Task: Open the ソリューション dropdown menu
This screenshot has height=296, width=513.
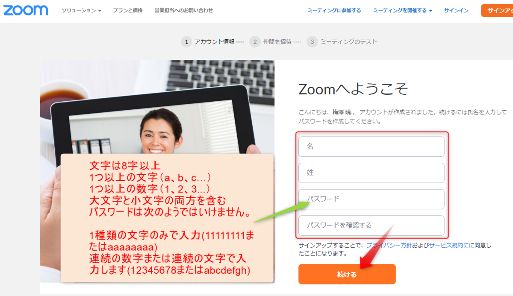Action: pyautogui.click(x=81, y=10)
